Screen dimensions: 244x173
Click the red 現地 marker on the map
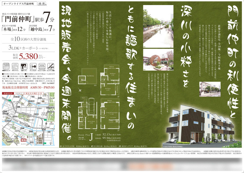pyautogui.click(x=24, y=140)
